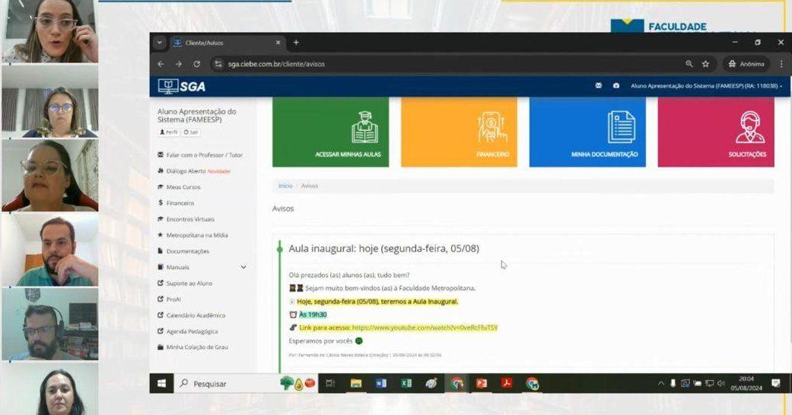Image resolution: width=792 pixels, height=415 pixels.
Task: Click the zoom magnifier icon in address bar
Action: (x=689, y=64)
